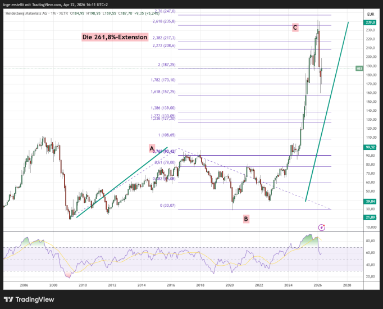Click the 21,09 green price label
Image resolution: width=383 pixels, height=309 pixels.
coord(370,217)
